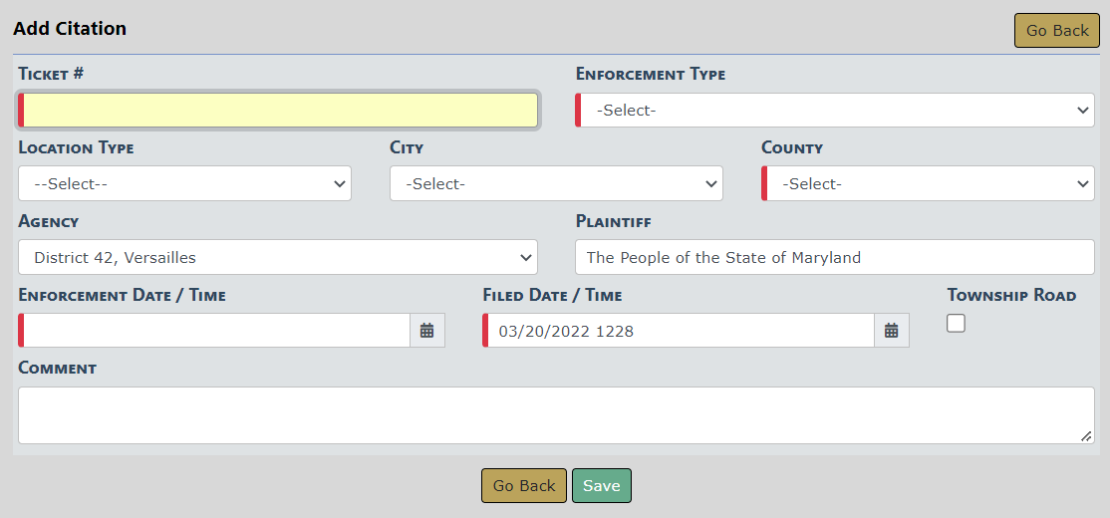Open the County dropdown

929,184
